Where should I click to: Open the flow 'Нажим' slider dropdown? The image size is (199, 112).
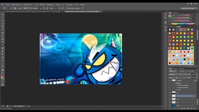[59, 8]
